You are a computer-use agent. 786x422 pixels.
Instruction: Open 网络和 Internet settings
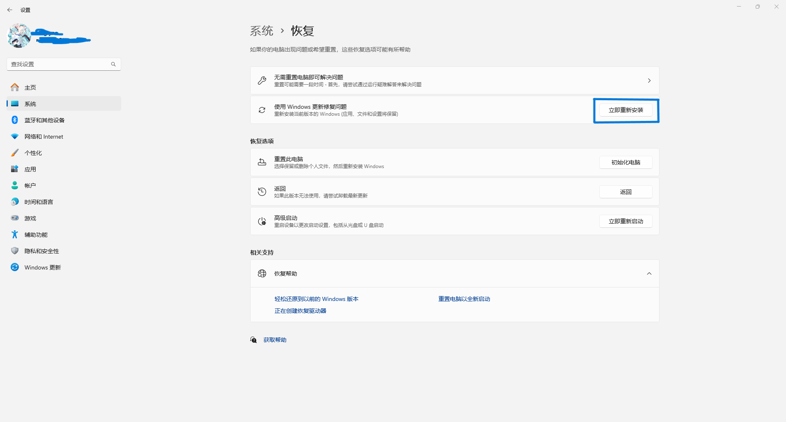pos(64,136)
